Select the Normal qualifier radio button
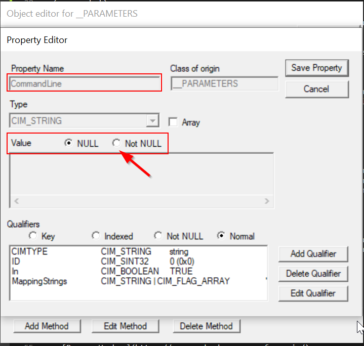This screenshot has width=364, height=346. point(221,236)
